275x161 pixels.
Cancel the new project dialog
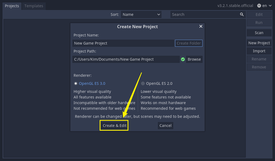pyautogui.click(x=165, y=126)
